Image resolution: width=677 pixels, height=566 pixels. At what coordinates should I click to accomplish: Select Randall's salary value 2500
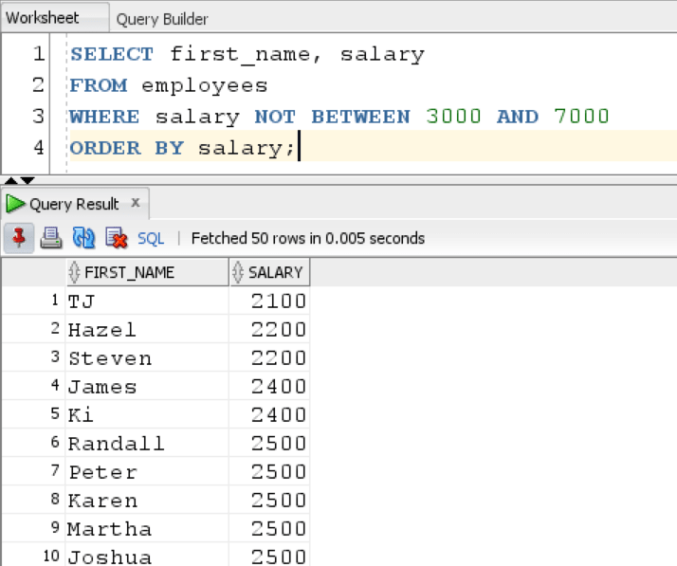pyautogui.click(x=269, y=444)
